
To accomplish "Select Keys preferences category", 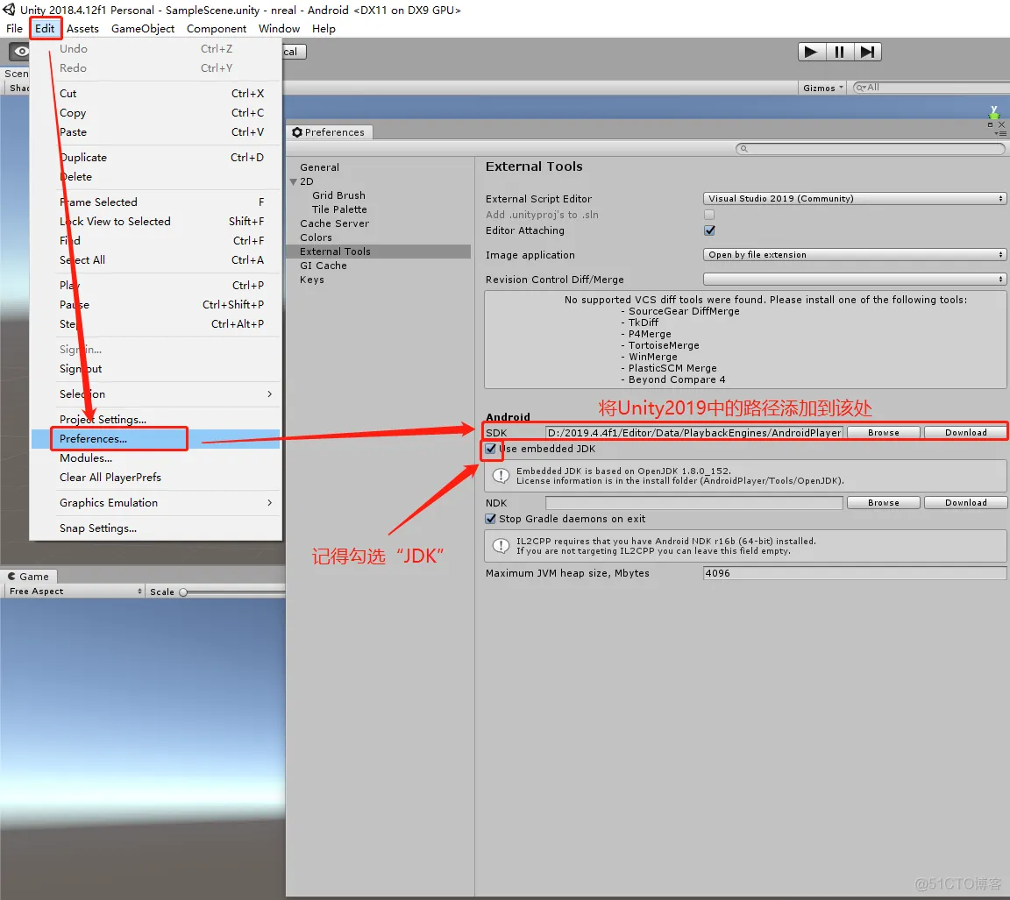I will (x=312, y=280).
